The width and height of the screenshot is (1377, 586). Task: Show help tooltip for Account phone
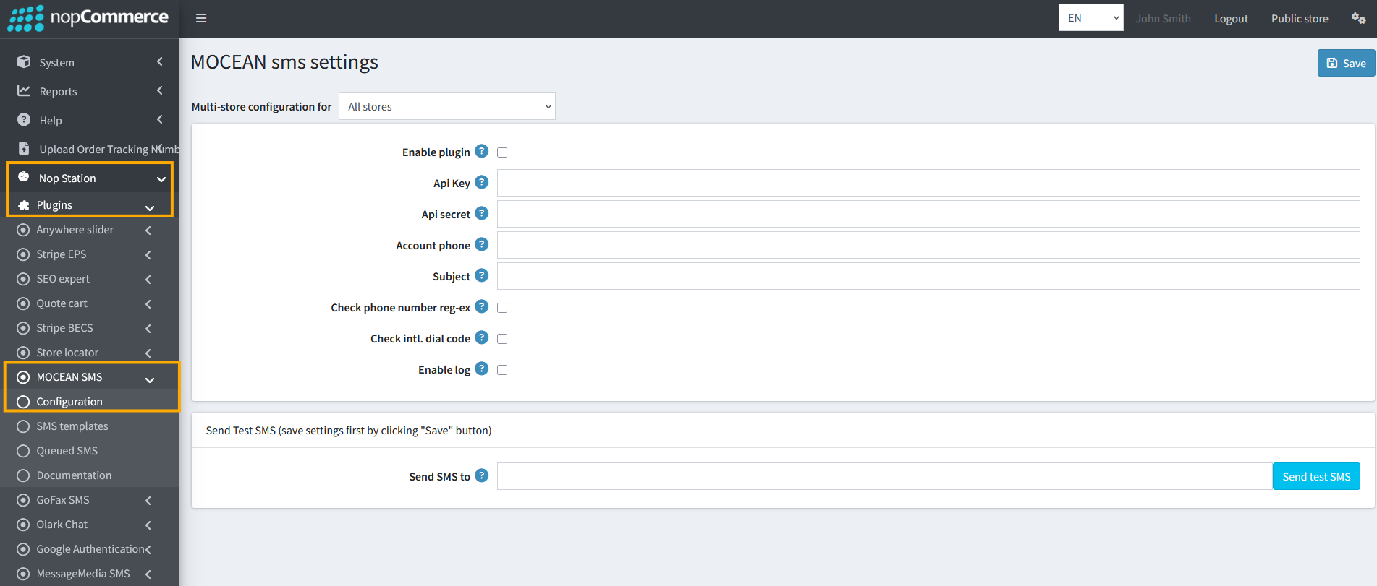click(482, 244)
